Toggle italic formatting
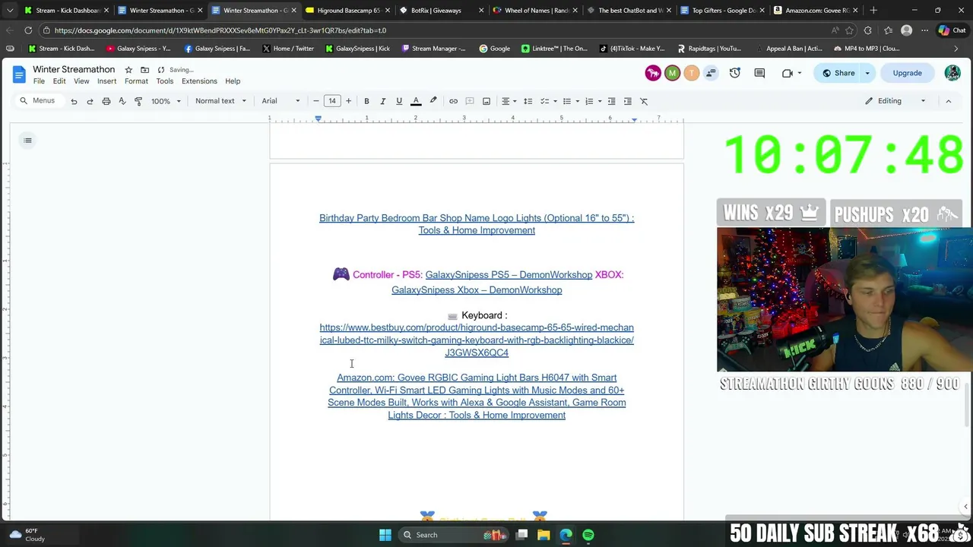Screen dimensions: 973x547 [382, 101]
